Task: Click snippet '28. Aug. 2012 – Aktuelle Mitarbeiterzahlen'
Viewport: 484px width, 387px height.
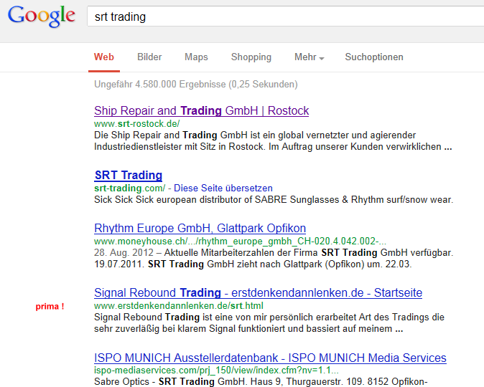Action: (274, 258)
